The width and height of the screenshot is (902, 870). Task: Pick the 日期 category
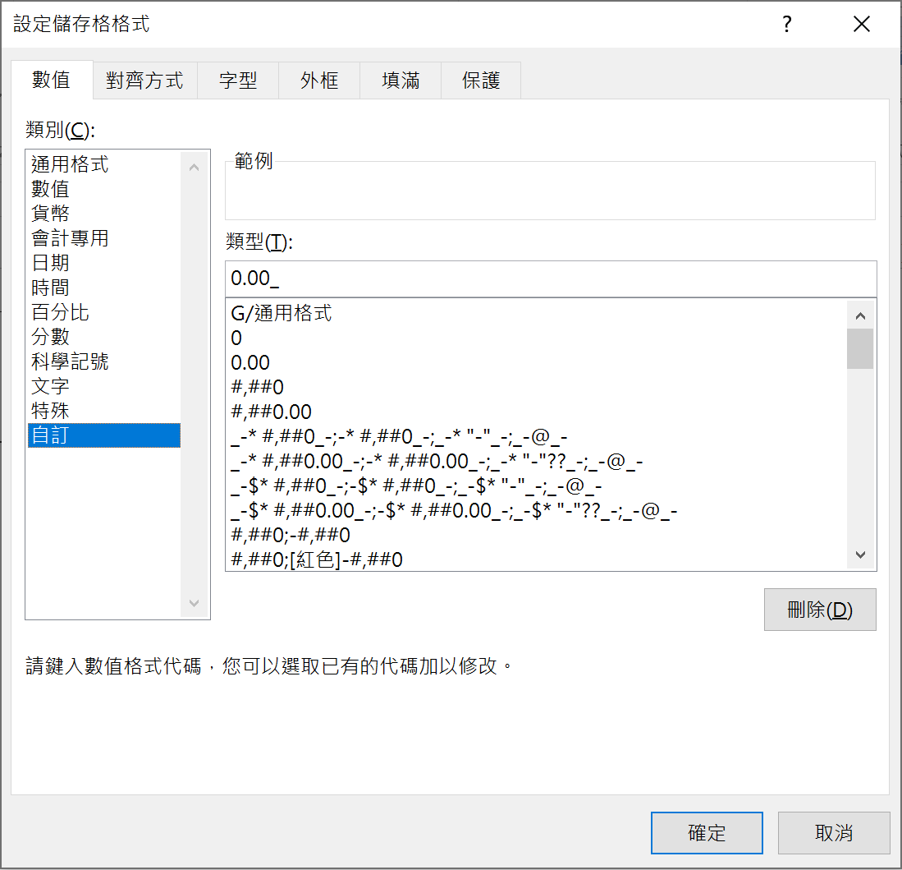(104, 263)
